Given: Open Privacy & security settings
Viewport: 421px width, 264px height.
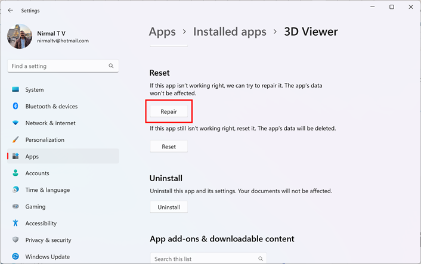Looking at the screenshot, I should 63,240.
